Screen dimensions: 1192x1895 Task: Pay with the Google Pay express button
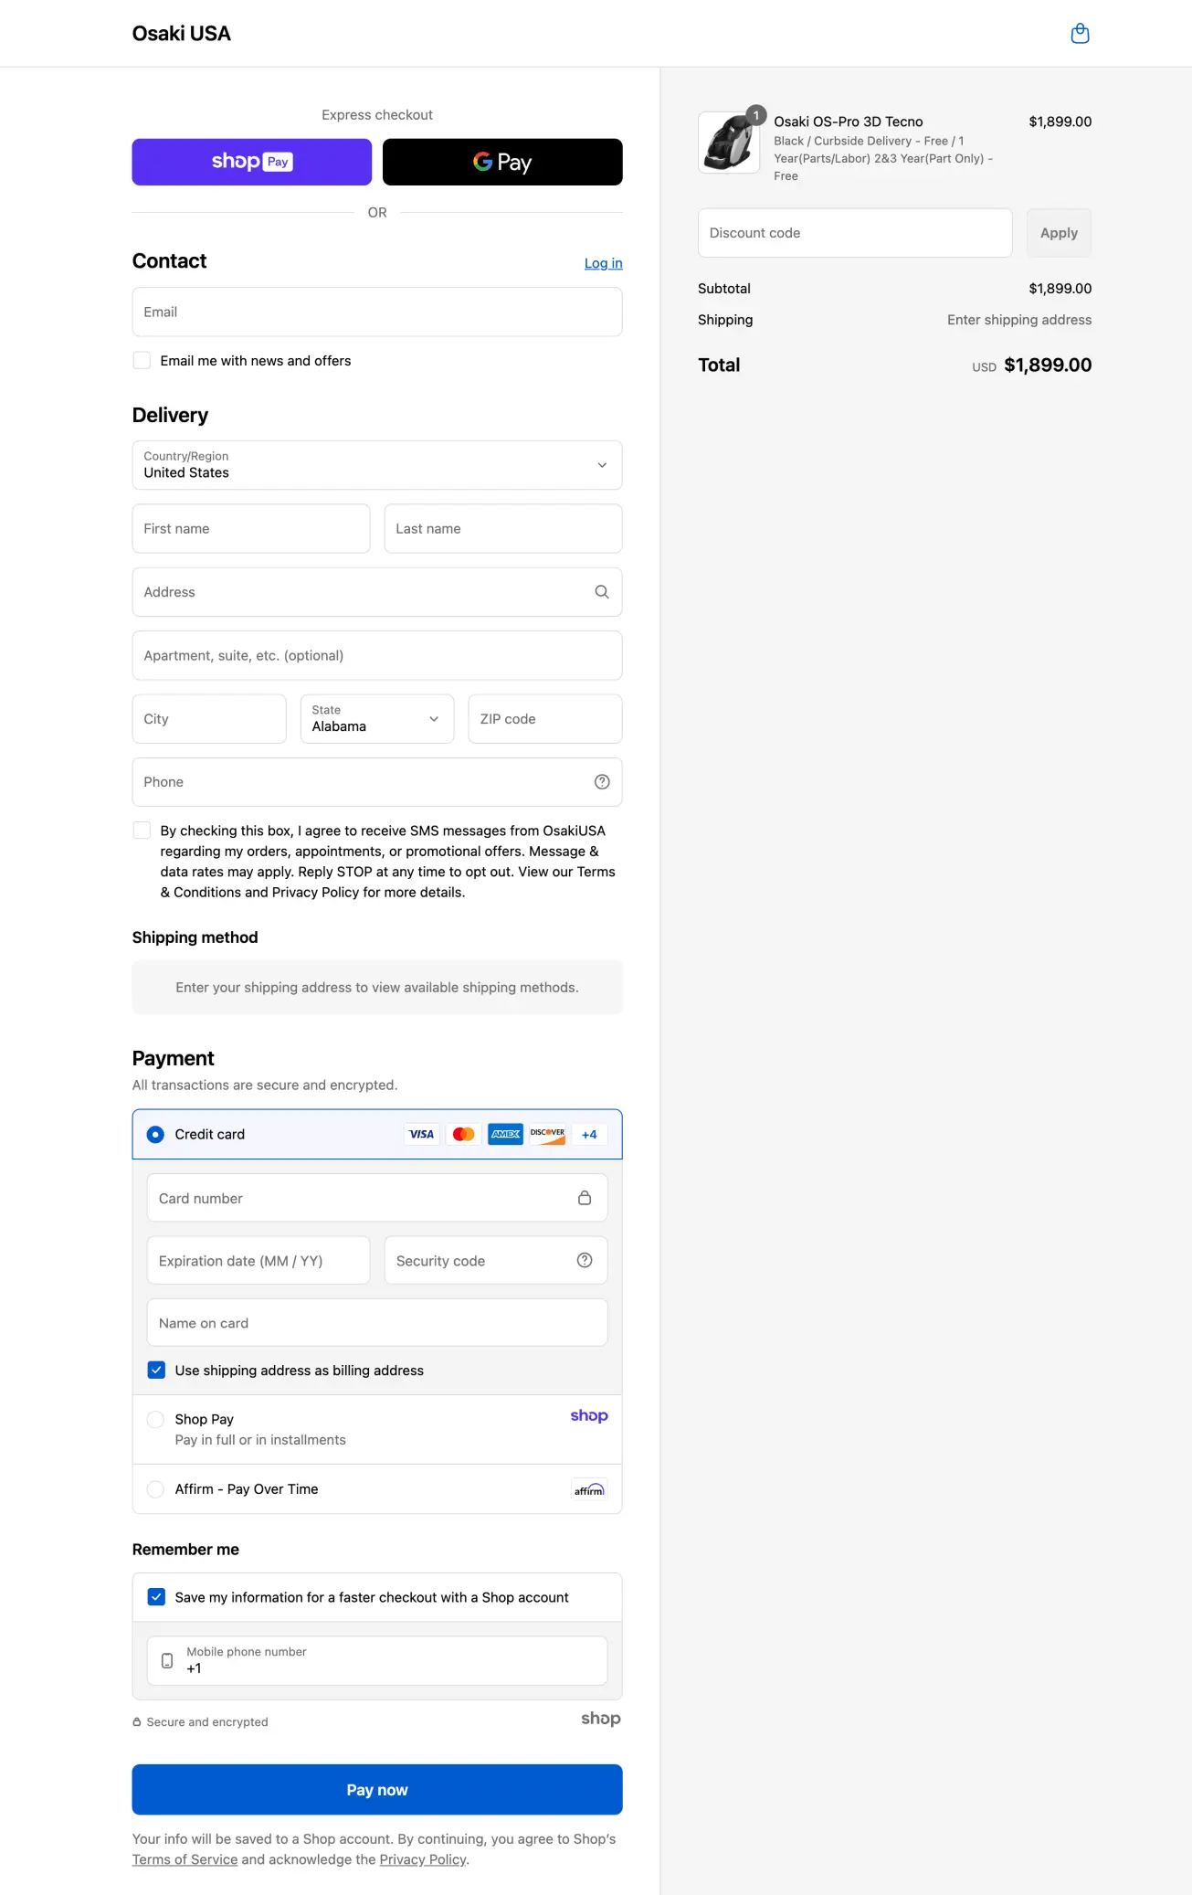(501, 162)
